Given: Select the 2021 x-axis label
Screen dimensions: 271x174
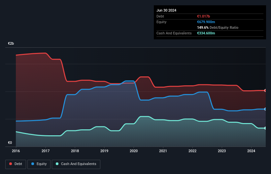Looking at the screenshot, I should point(163,151).
